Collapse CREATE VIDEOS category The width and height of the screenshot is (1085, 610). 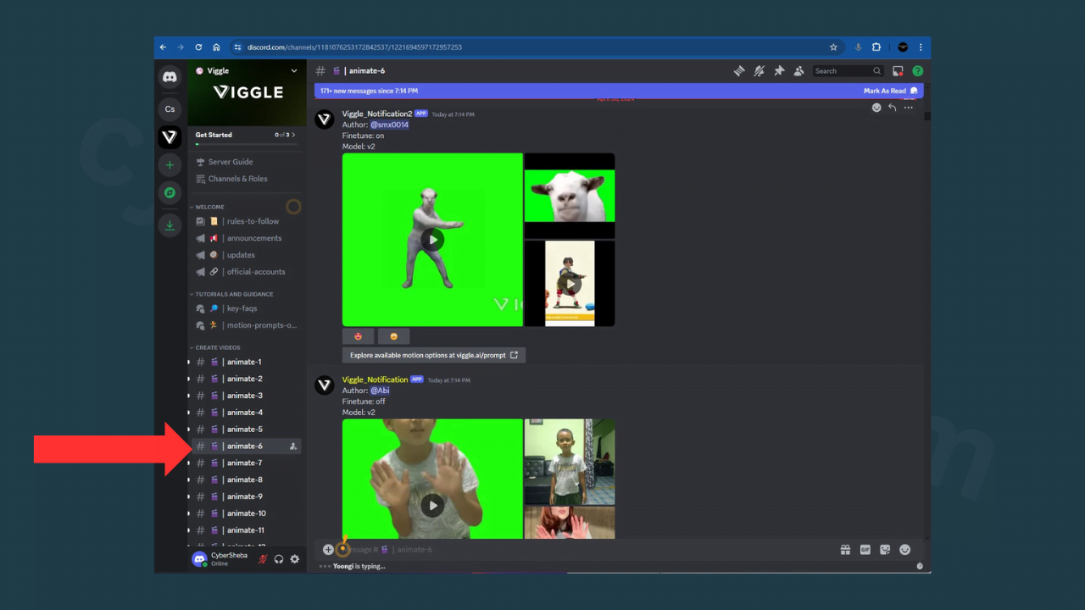click(216, 347)
